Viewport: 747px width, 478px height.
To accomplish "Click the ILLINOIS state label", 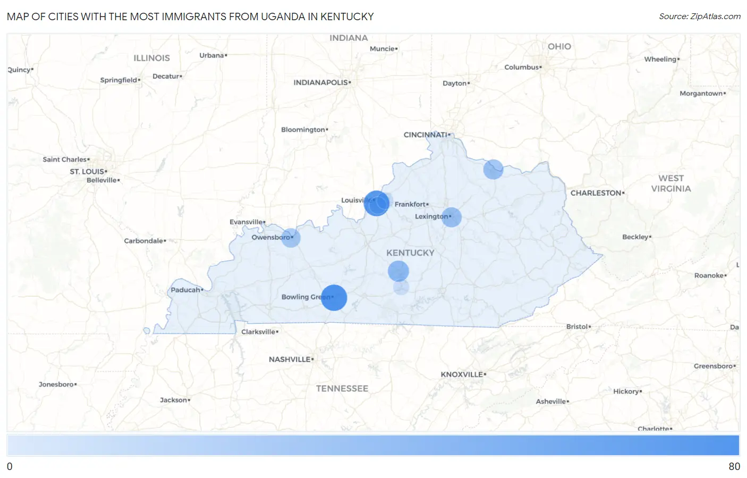I will pyautogui.click(x=151, y=58).
